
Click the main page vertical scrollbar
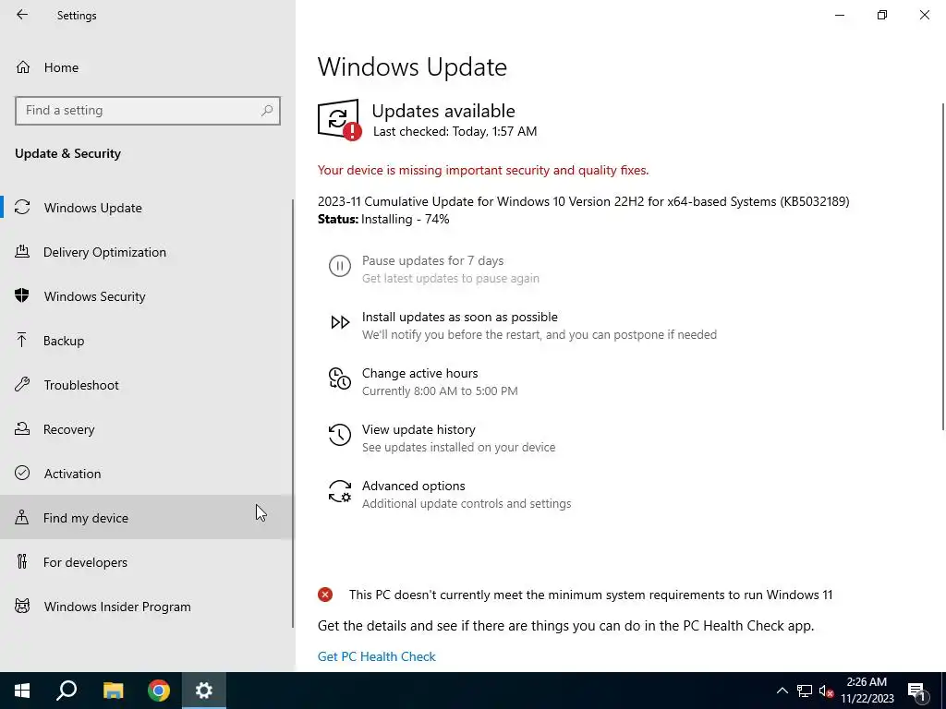[x=943, y=267]
